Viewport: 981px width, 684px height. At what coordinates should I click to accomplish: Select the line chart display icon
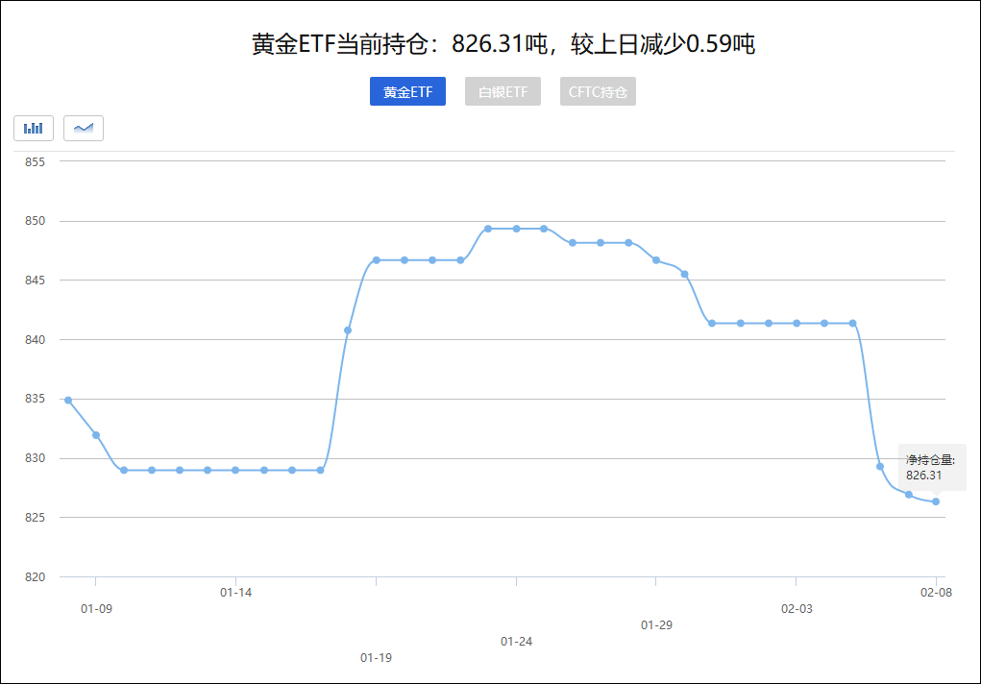click(83, 128)
